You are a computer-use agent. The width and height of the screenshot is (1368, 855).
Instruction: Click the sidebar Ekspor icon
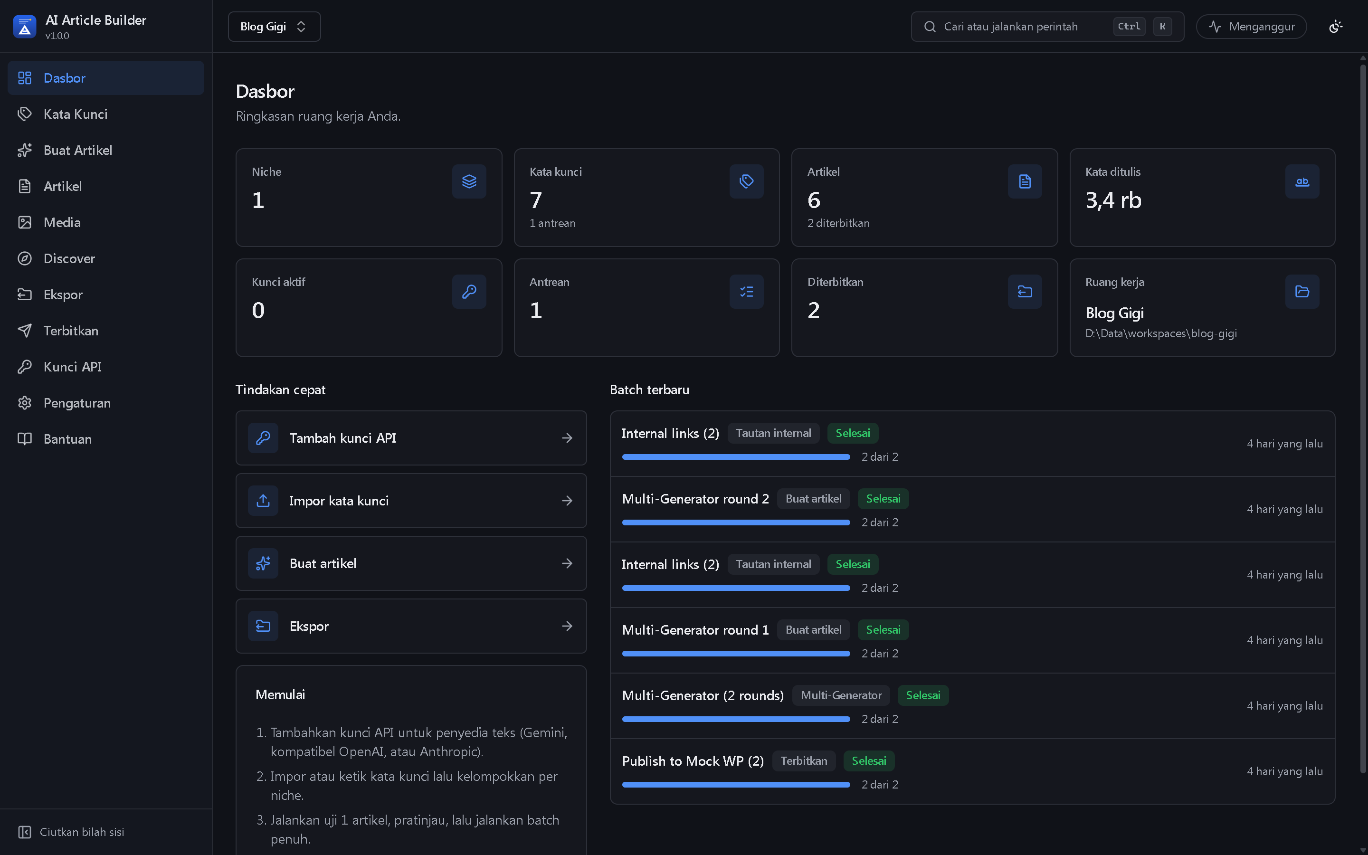pos(24,294)
